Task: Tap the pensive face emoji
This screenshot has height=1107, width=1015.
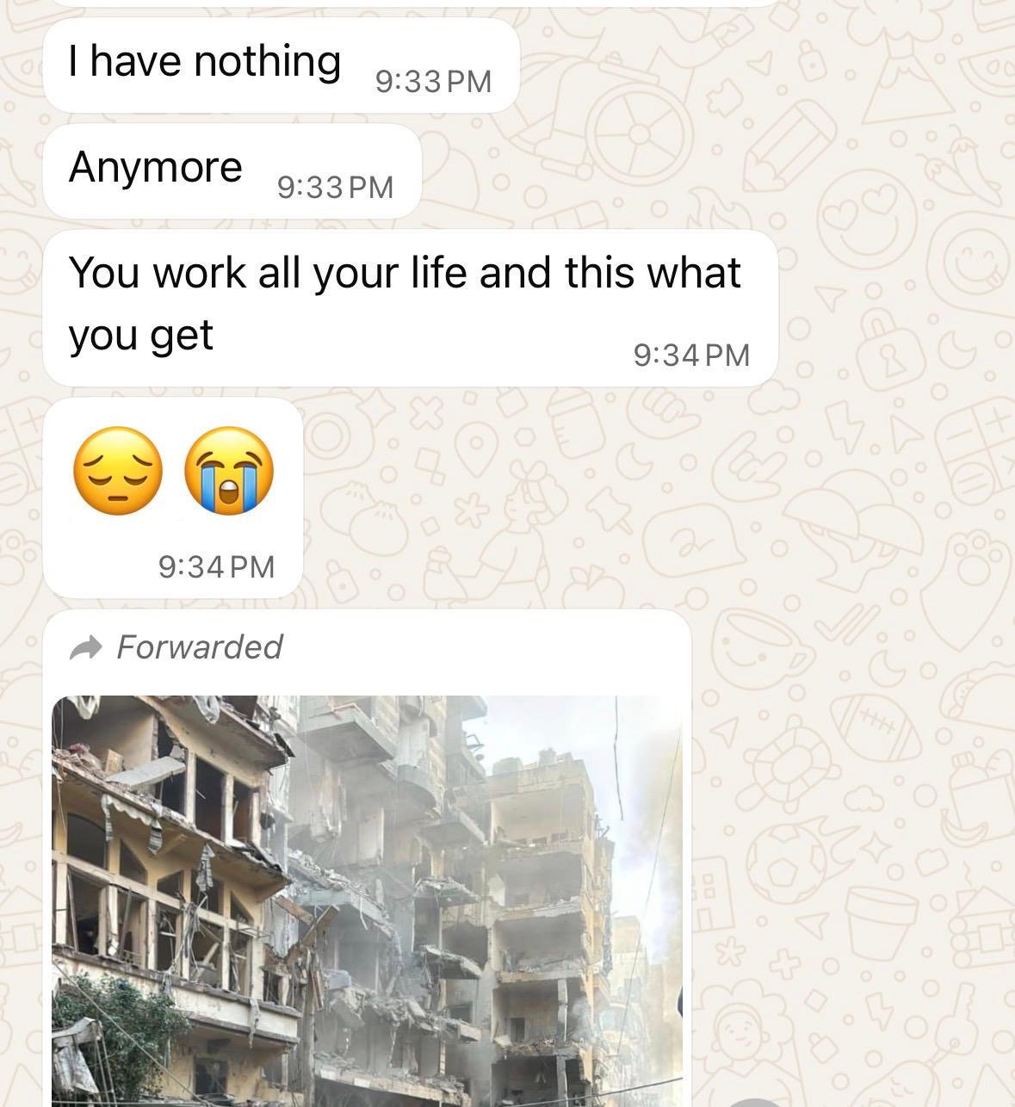Action: pos(117,471)
